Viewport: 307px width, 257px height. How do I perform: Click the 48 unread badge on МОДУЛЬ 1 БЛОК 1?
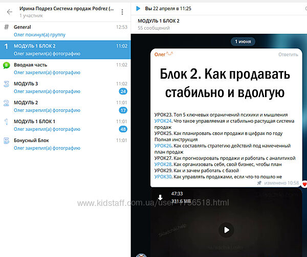(123, 129)
